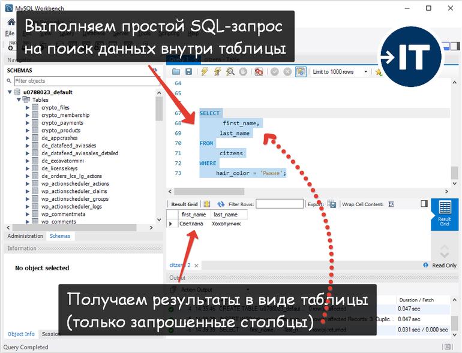Image resolution: width=462 pixels, height=353 pixels.
Task: Place cursor on line 71 citzens
Action: [231, 153]
